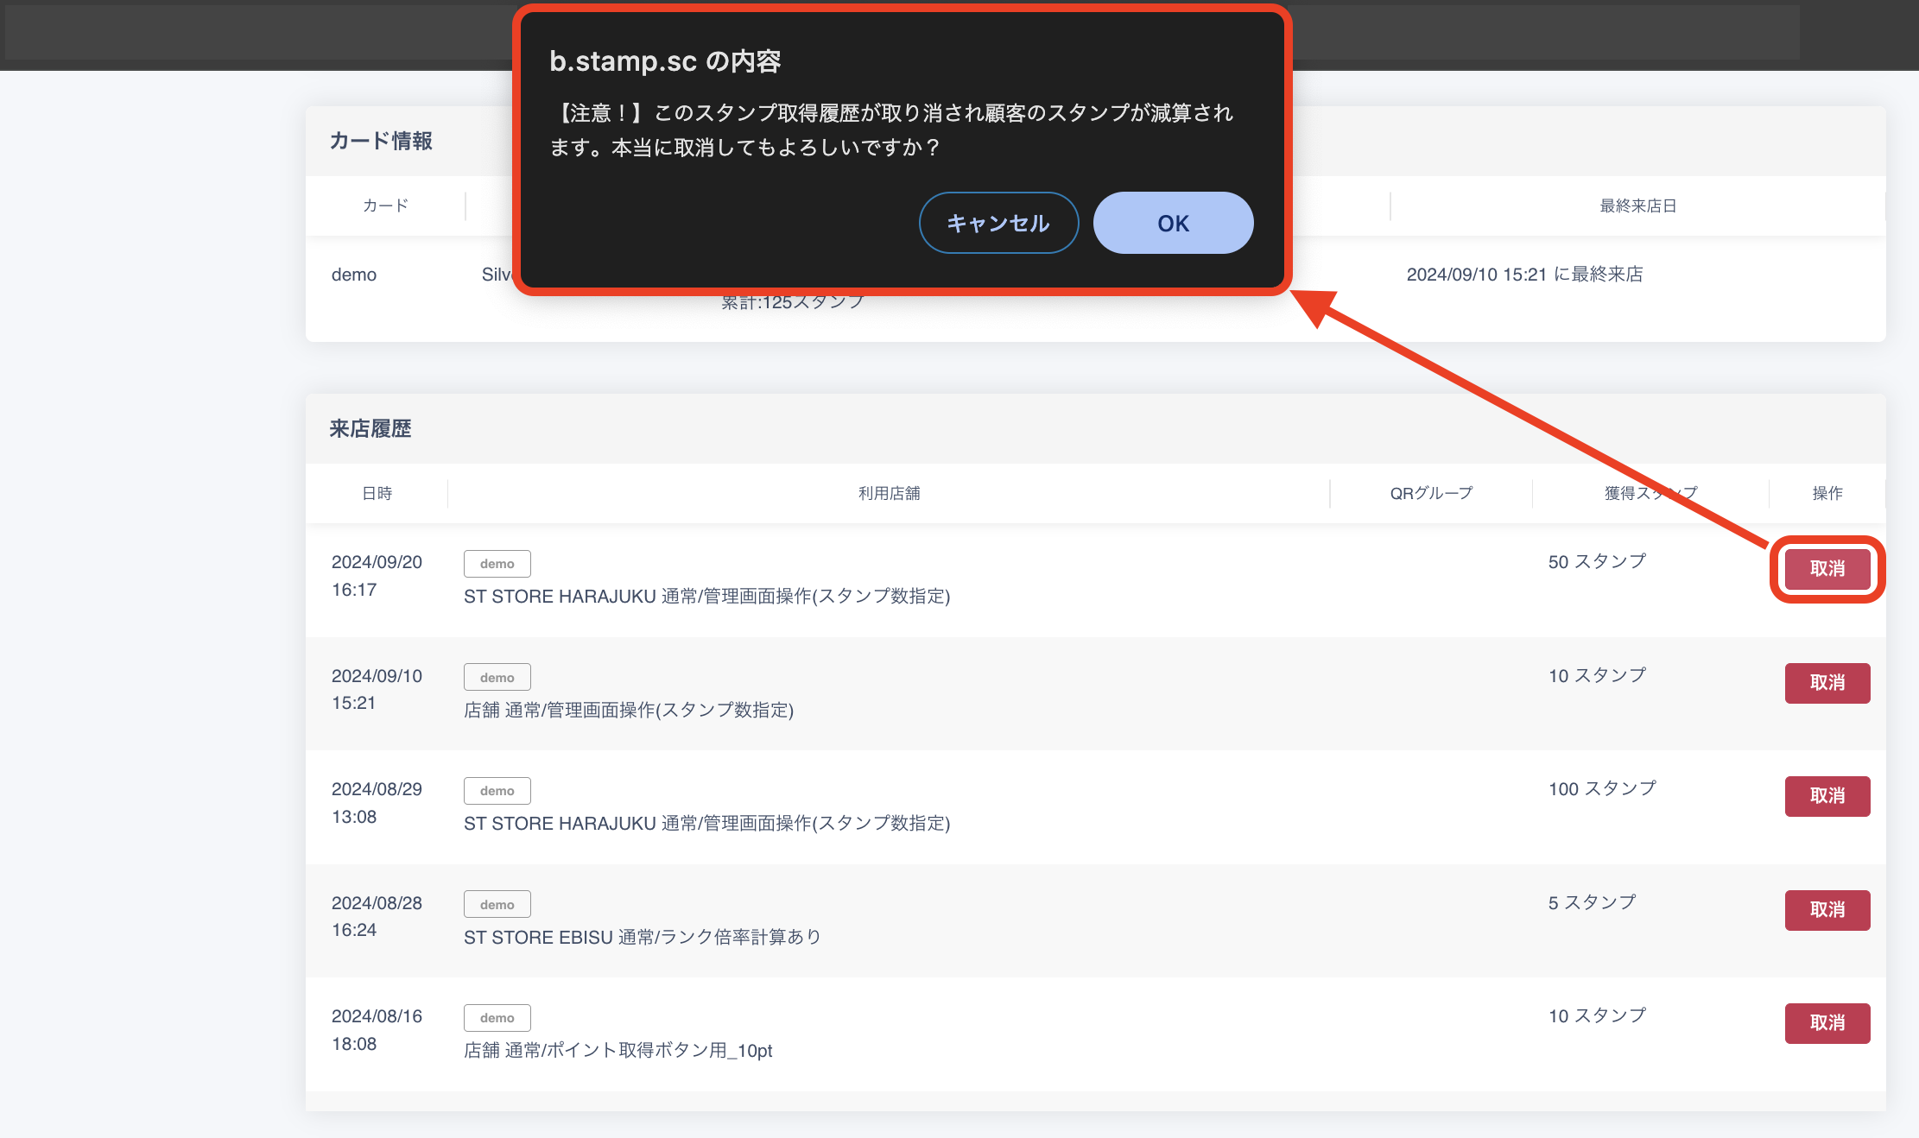Select the 50 スタンプ value
The height and width of the screenshot is (1138, 1919).
tap(1597, 562)
